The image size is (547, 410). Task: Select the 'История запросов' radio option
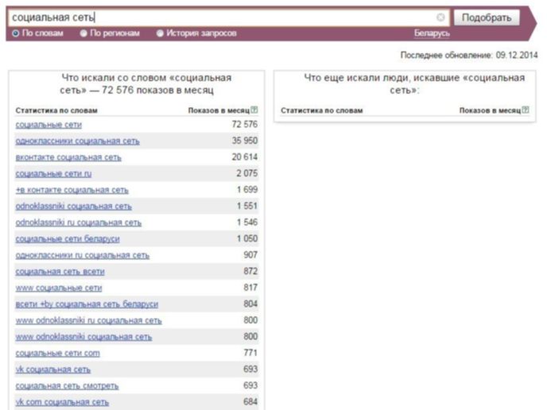coord(160,33)
